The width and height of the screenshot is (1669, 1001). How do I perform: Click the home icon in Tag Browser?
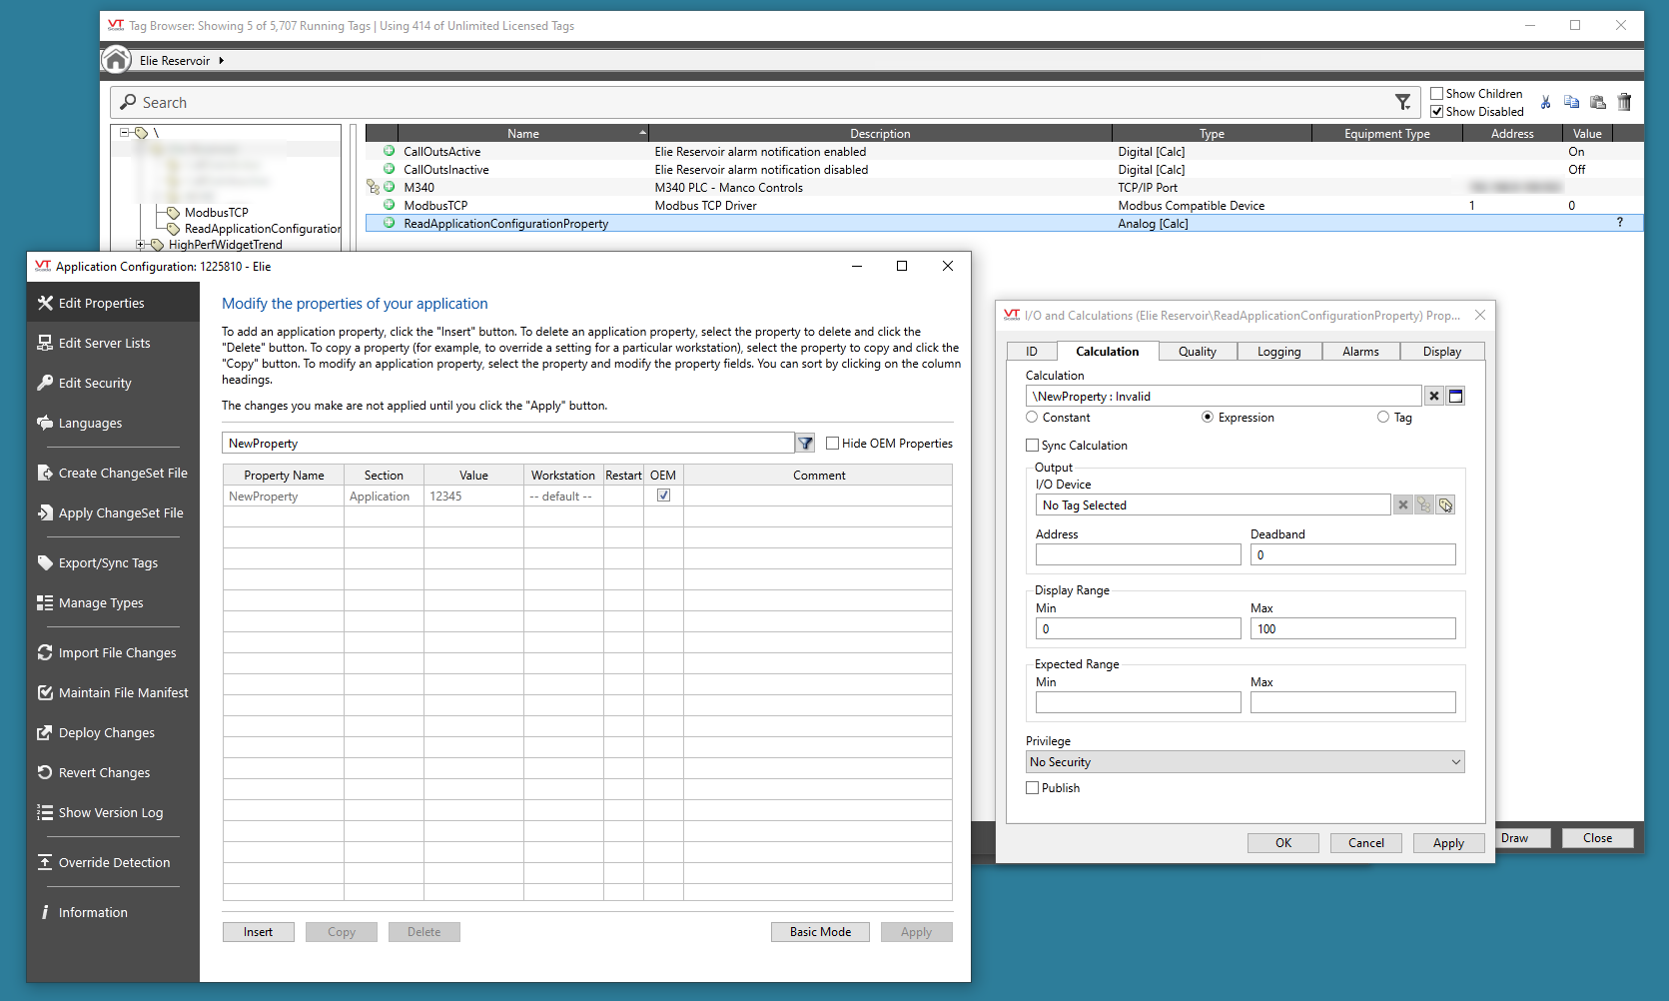(x=116, y=60)
